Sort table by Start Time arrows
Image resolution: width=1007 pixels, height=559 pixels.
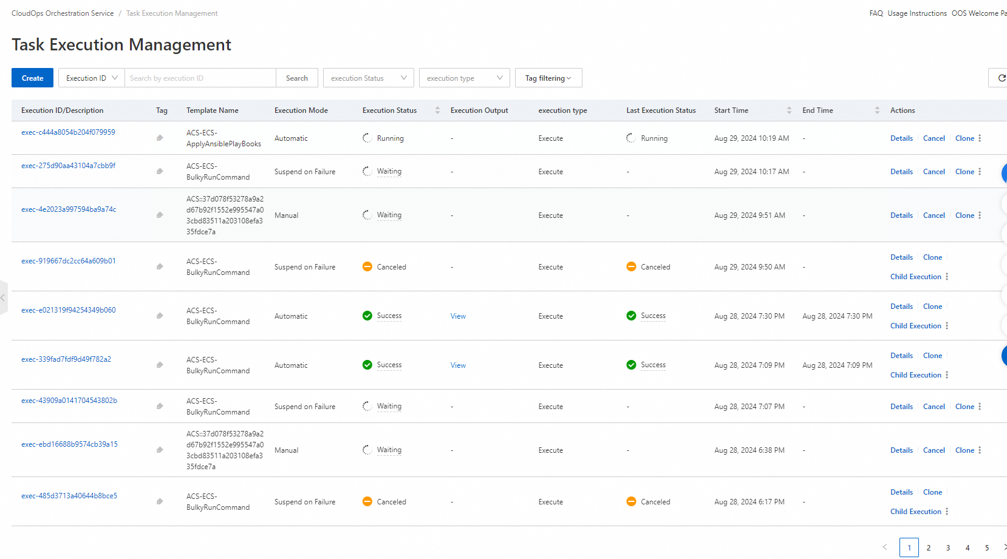click(789, 110)
